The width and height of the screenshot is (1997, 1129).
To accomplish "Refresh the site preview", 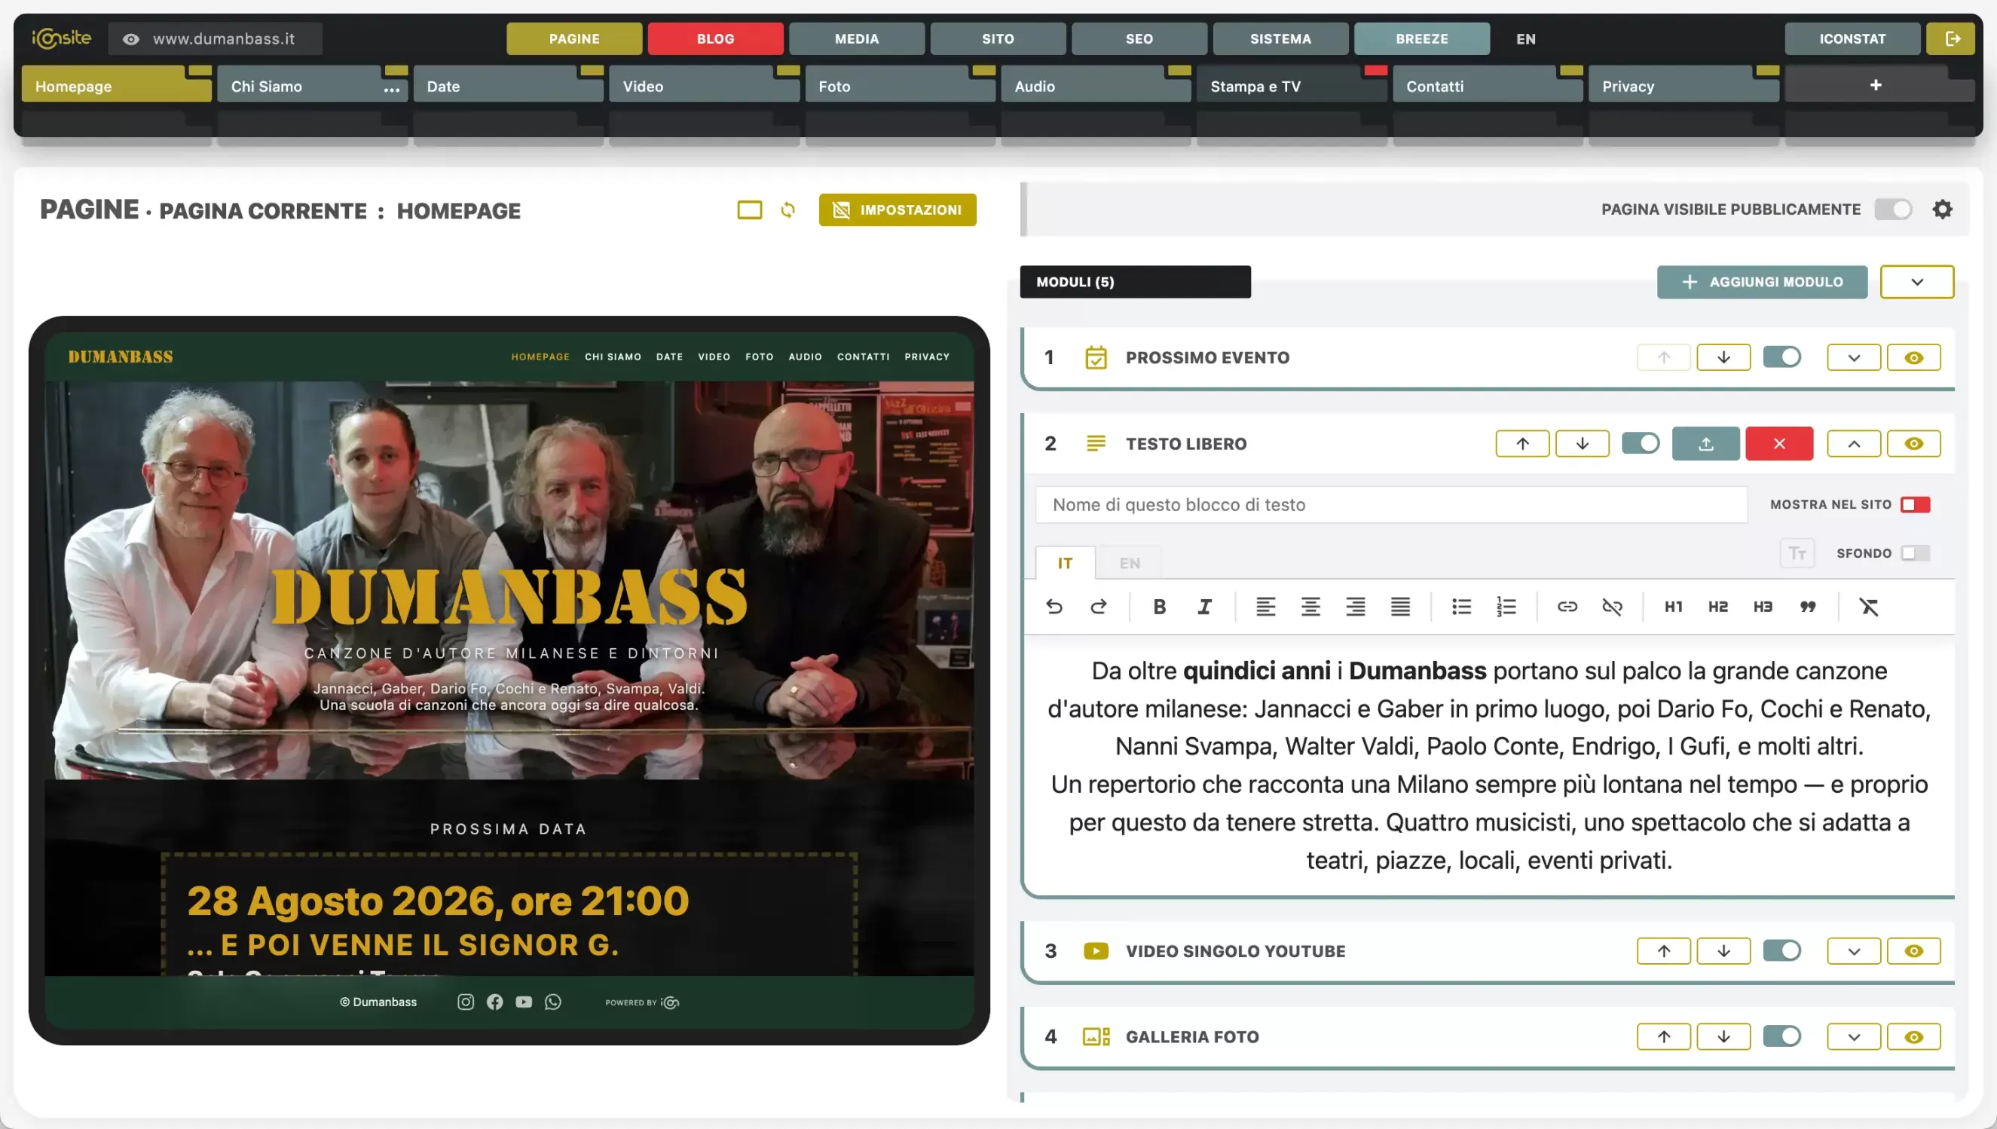I will coord(787,210).
